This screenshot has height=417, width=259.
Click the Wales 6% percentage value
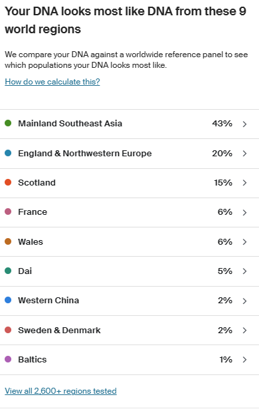pyautogui.click(x=225, y=241)
